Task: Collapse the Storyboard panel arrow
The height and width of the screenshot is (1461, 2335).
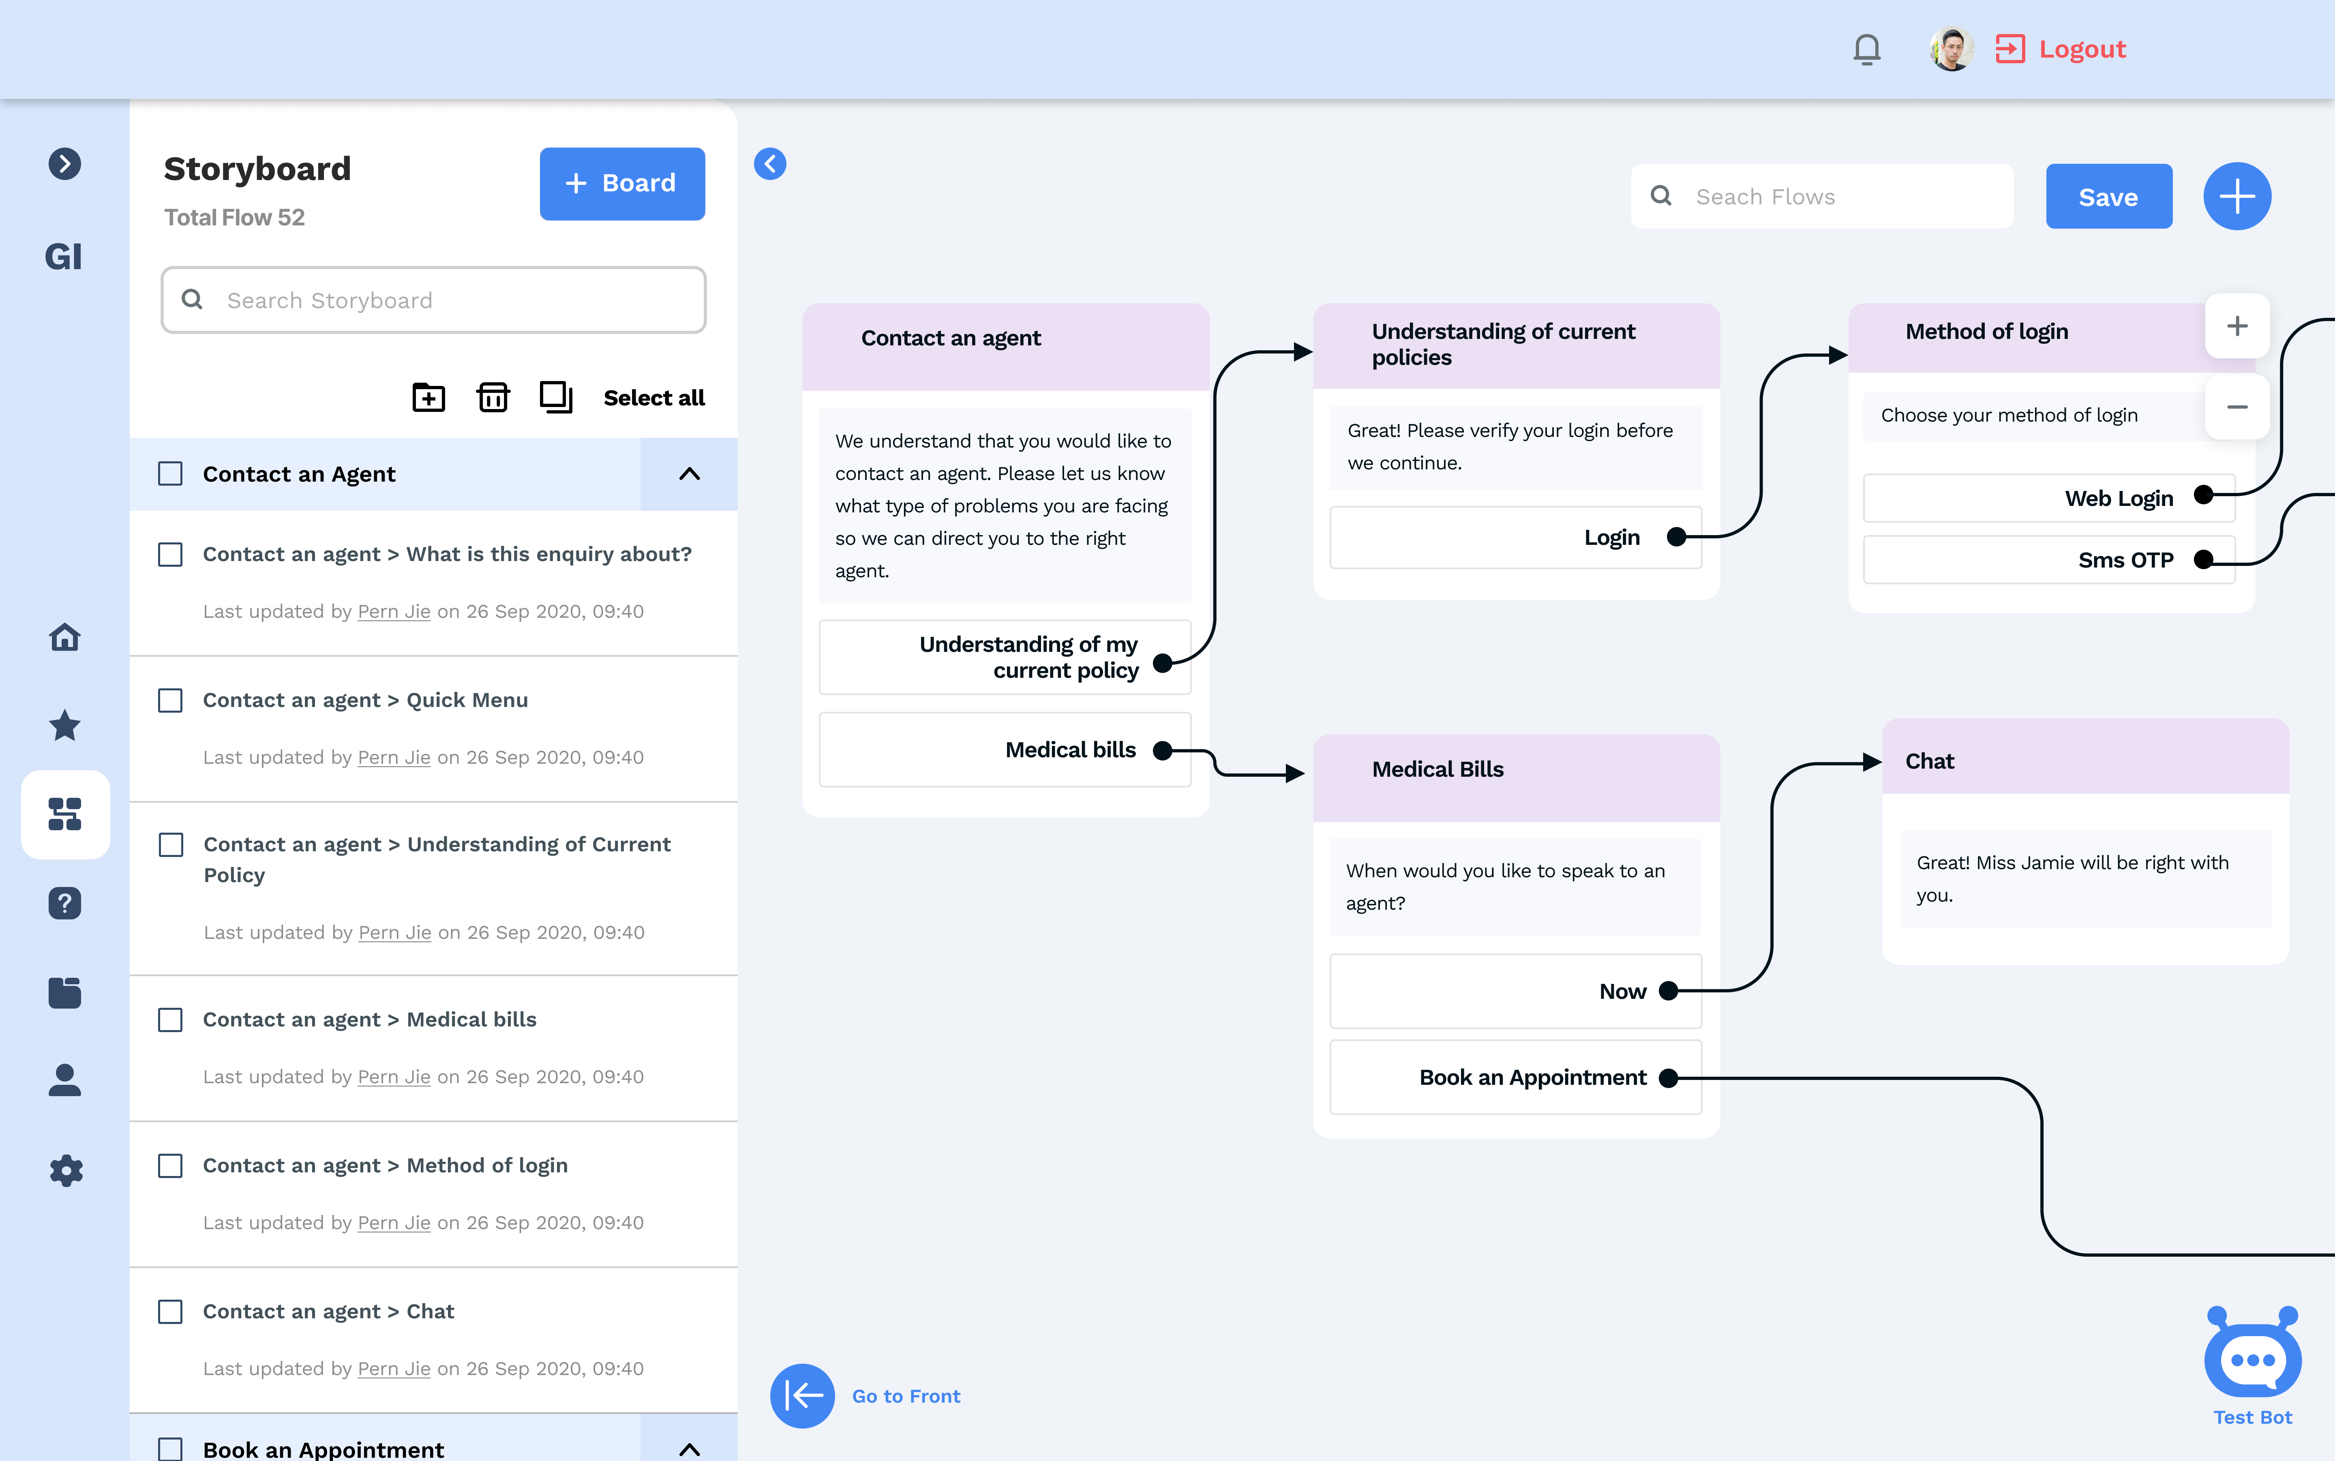Action: point(770,163)
